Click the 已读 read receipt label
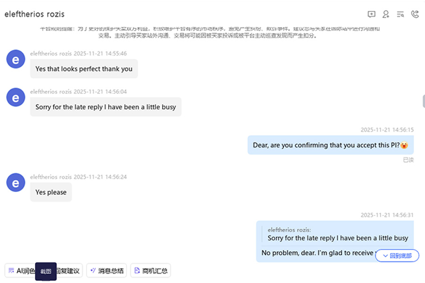The height and width of the screenshot is (283, 425). click(x=408, y=159)
